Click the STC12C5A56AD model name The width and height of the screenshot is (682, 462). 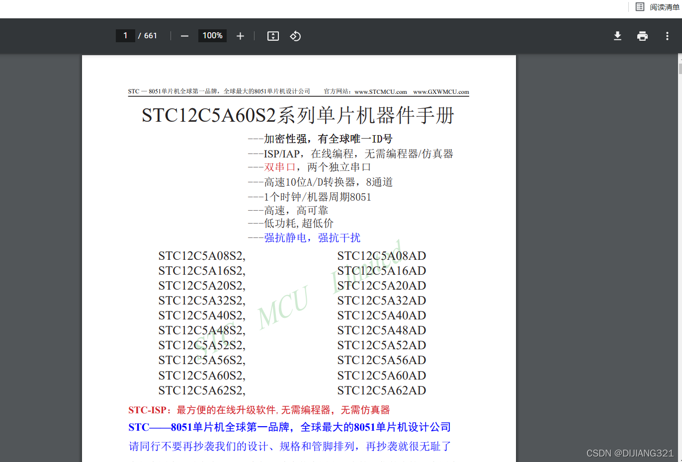[382, 360]
